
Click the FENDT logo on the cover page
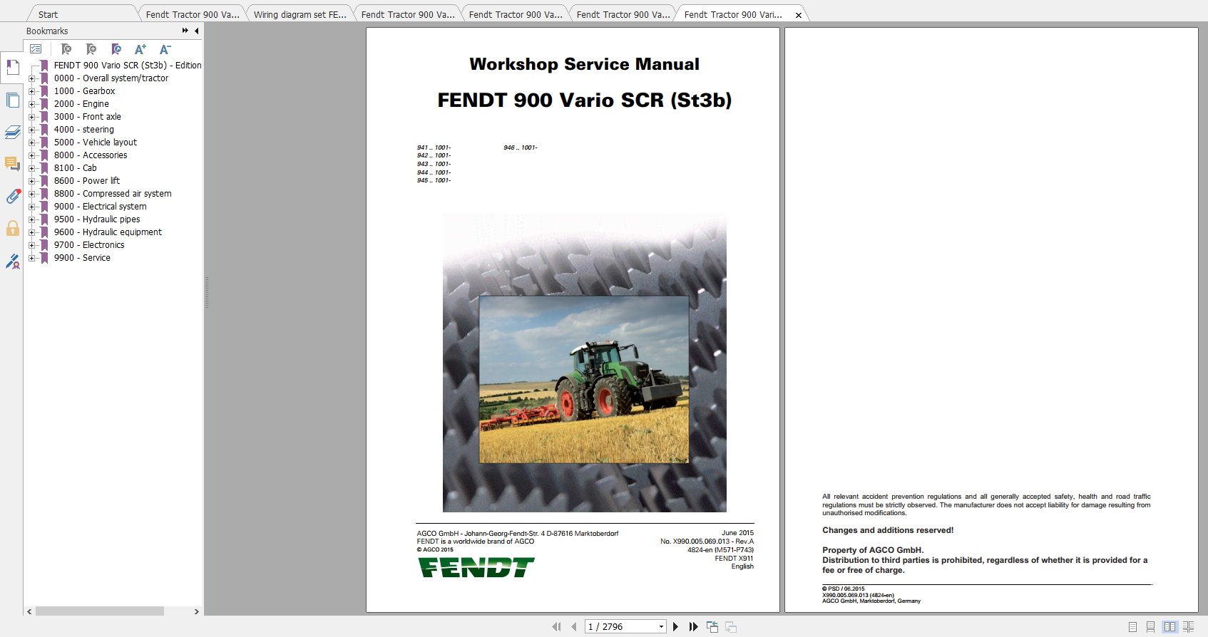(x=476, y=567)
